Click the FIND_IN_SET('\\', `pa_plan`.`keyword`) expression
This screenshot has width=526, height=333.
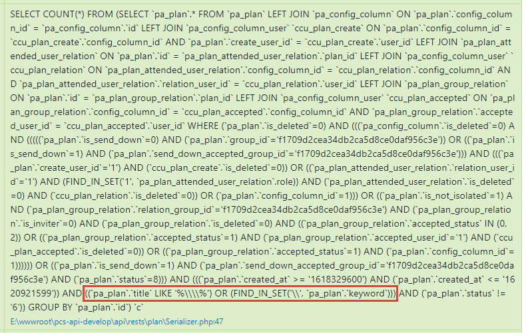click(x=311, y=294)
